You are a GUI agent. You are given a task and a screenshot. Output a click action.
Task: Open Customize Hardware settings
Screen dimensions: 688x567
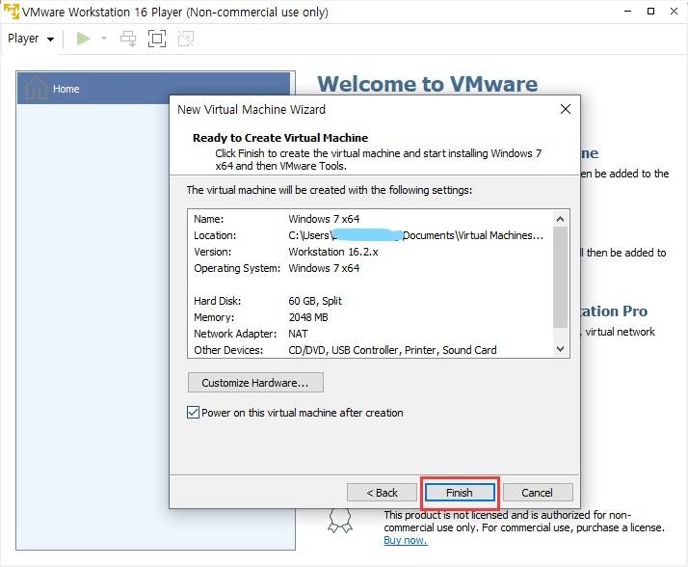tap(255, 383)
